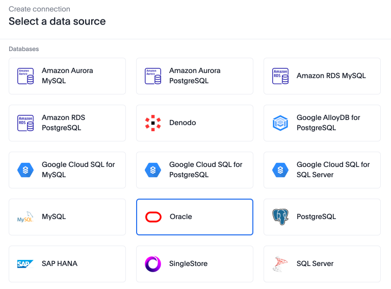Click the SQL Server logo icon
The width and height of the screenshot is (391, 289).
point(280,264)
